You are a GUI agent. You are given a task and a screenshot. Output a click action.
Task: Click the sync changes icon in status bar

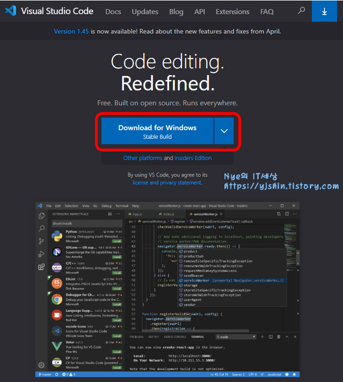[x=57, y=374]
